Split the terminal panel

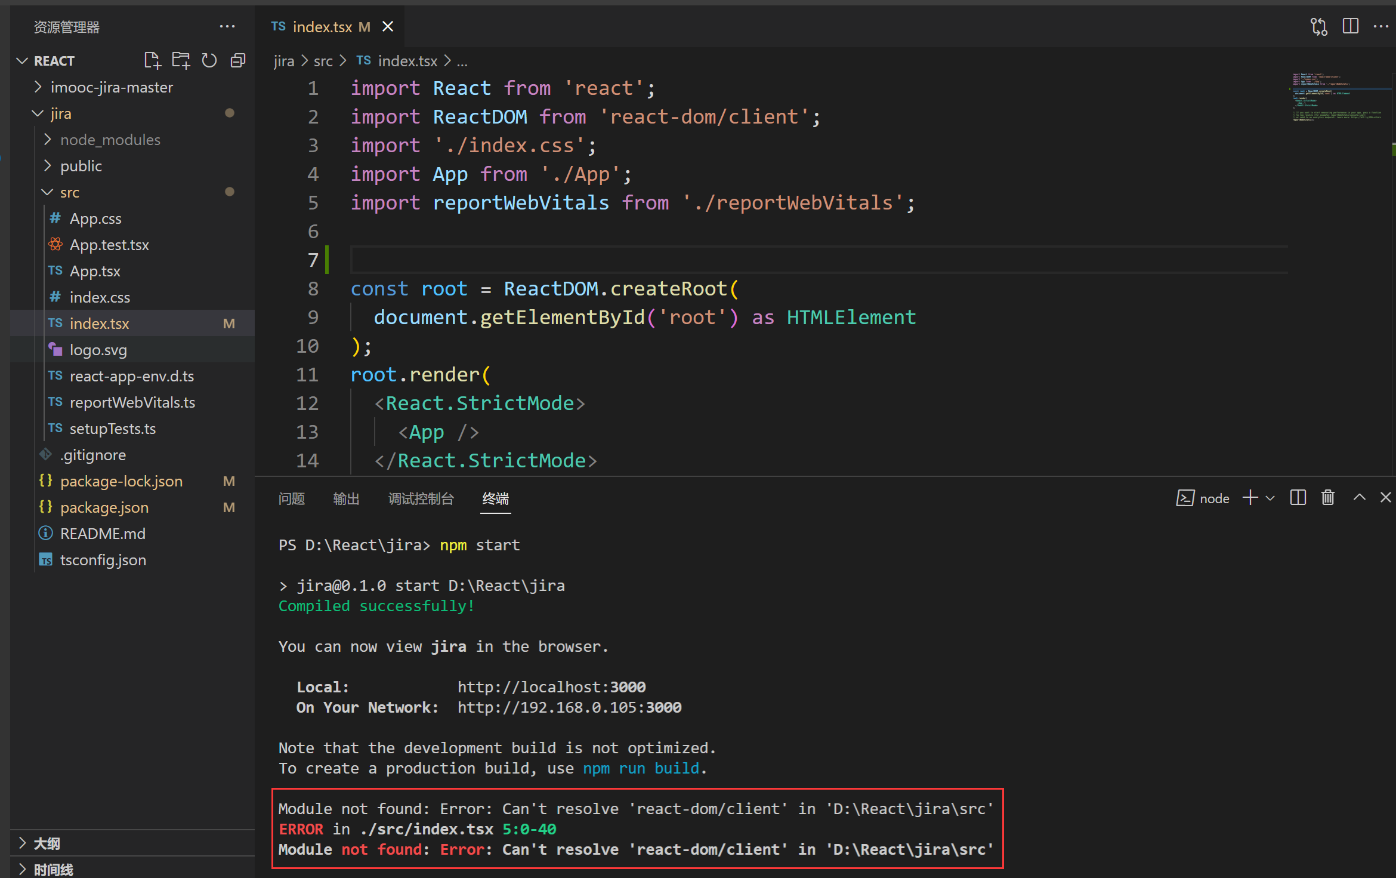1298,498
